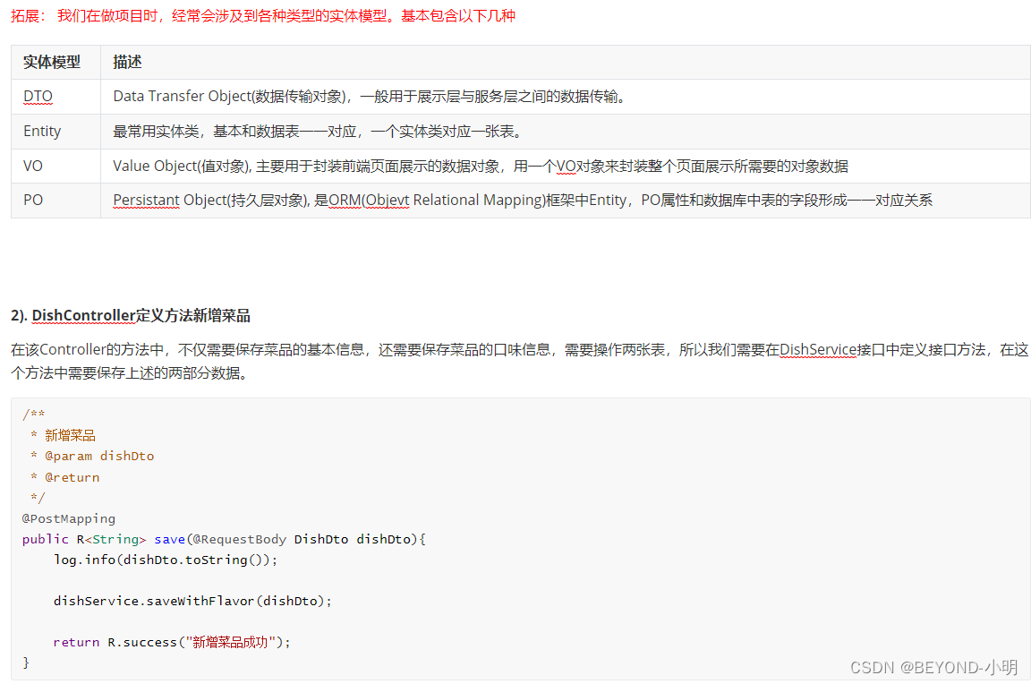Click the dishService.saveWithFlavor(dishDto) line

point(192,601)
